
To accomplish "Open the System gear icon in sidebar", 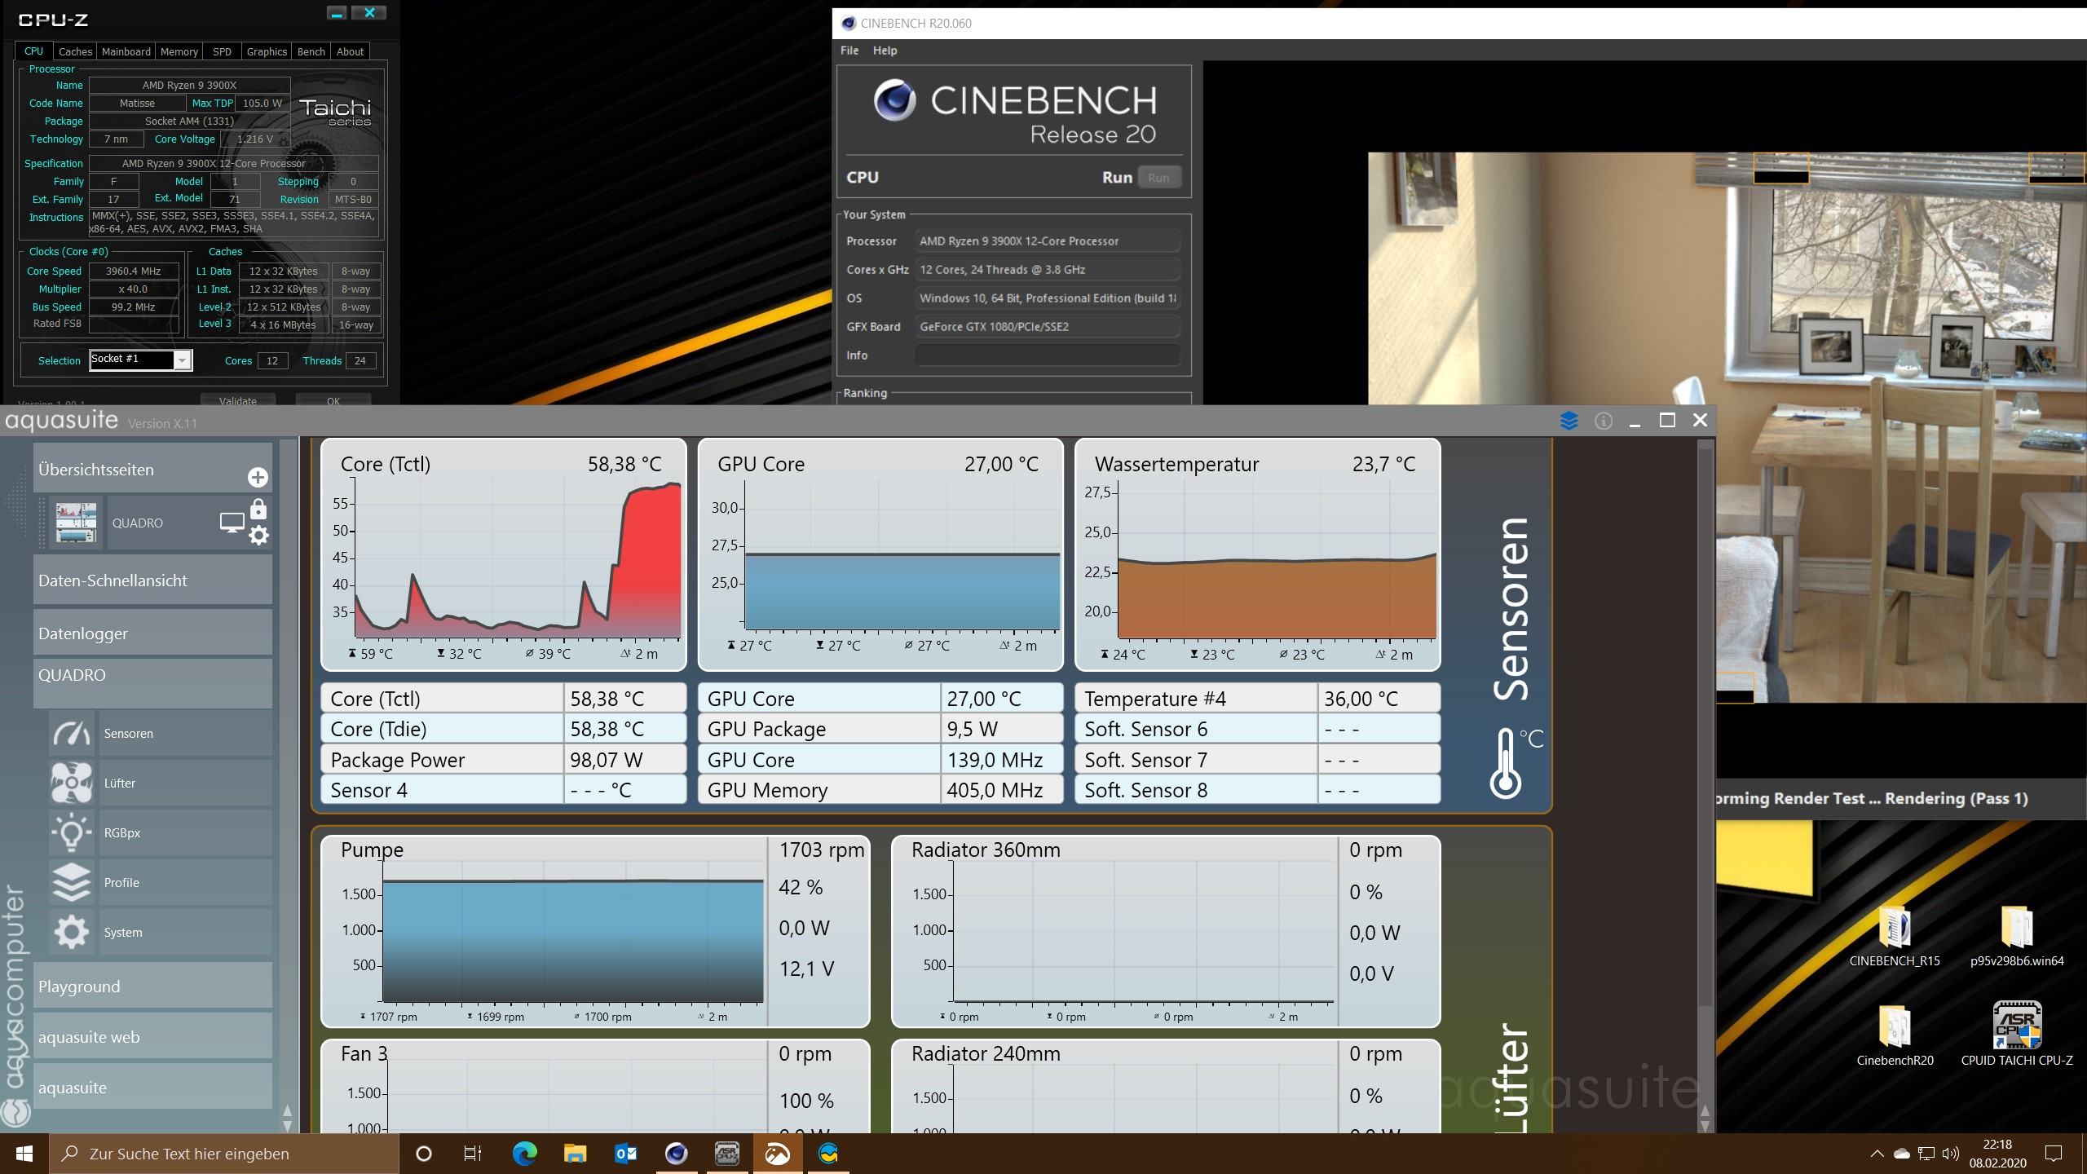I will point(72,932).
